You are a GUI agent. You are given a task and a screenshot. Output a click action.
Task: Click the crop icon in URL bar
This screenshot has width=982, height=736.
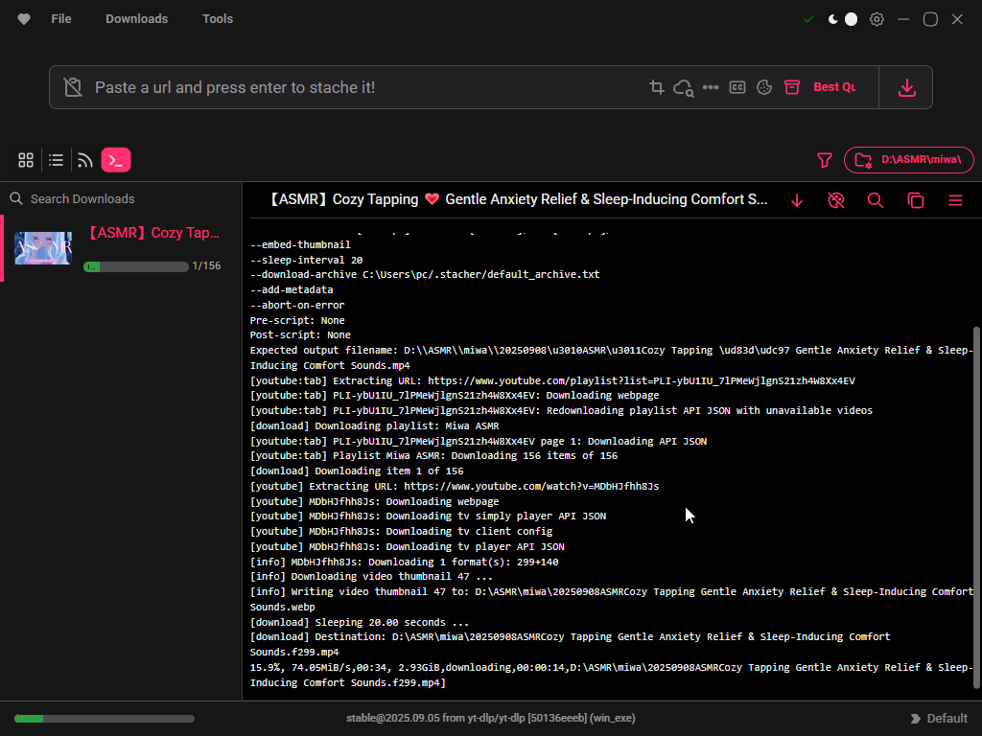coord(657,87)
